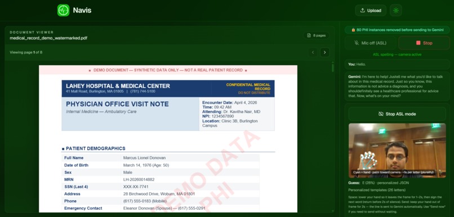Click the NPI number 1234567890
This screenshot has width=454, height=217.
218,116
